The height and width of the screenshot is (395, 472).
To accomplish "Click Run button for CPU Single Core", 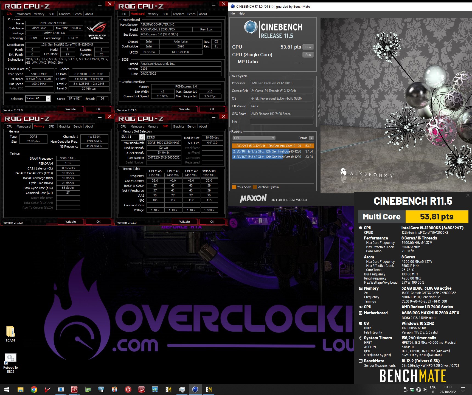I will coord(308,55).
